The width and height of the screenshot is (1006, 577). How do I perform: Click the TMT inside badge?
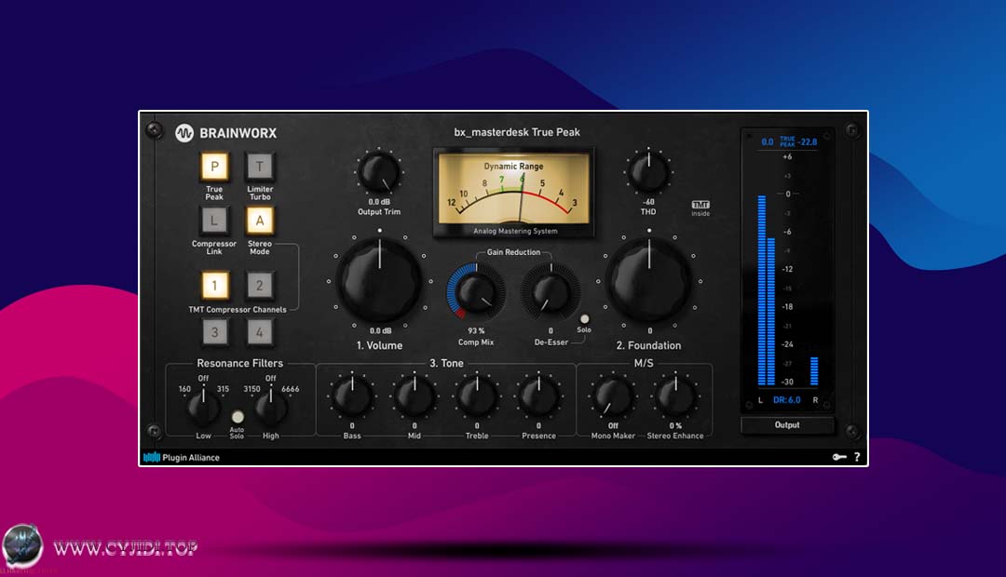click(x=700, y=208)
